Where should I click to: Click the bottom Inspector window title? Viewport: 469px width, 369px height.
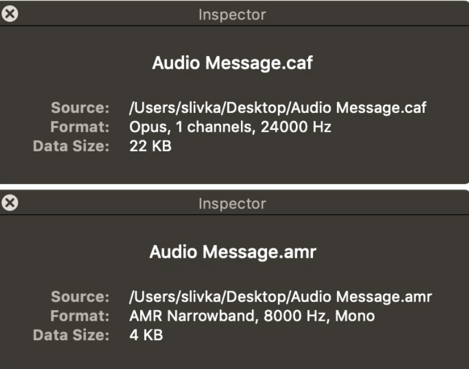(232, 204)
